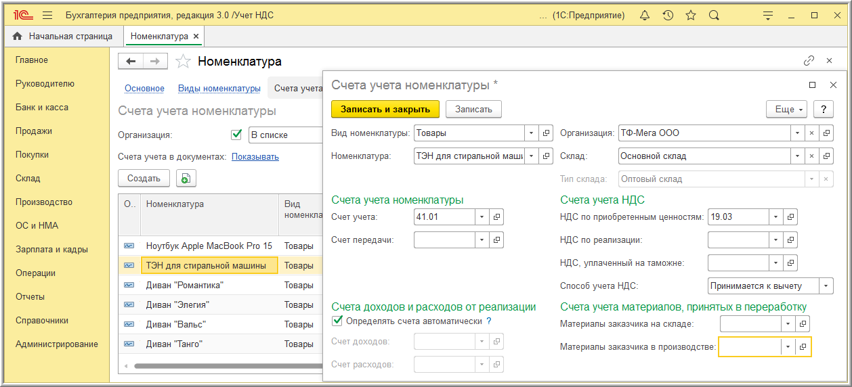Expand НДС по реализации dropdown arrow

(x=776, y=240)
